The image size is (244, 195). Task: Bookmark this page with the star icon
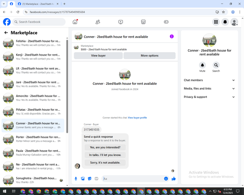tap(224, 12)
